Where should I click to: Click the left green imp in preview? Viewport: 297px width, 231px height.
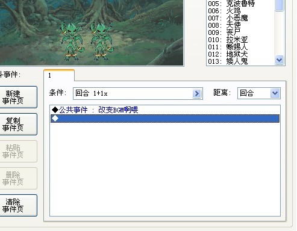tap(72, 42)
